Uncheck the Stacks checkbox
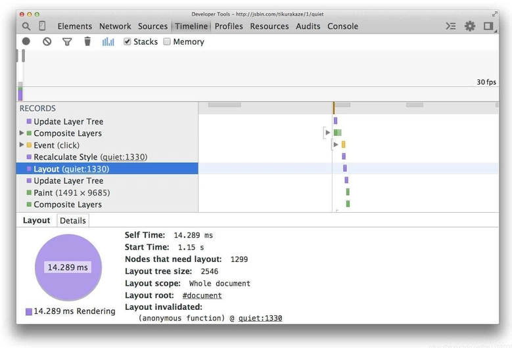This screenshot has height=348, width=512. [128, 41]
